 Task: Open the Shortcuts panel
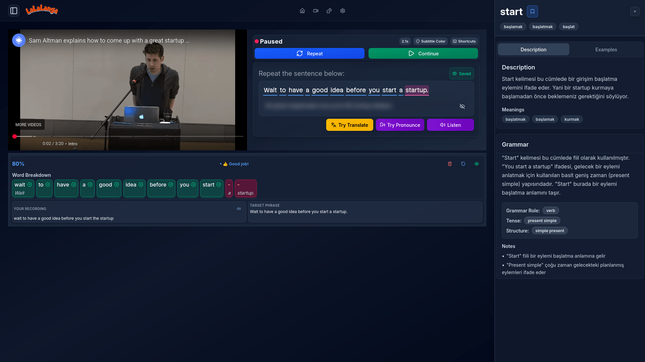[464, 41]
